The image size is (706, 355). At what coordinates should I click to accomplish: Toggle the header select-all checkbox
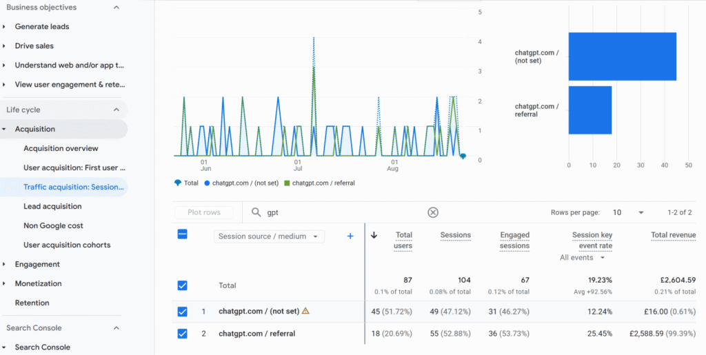pos(182,234)
